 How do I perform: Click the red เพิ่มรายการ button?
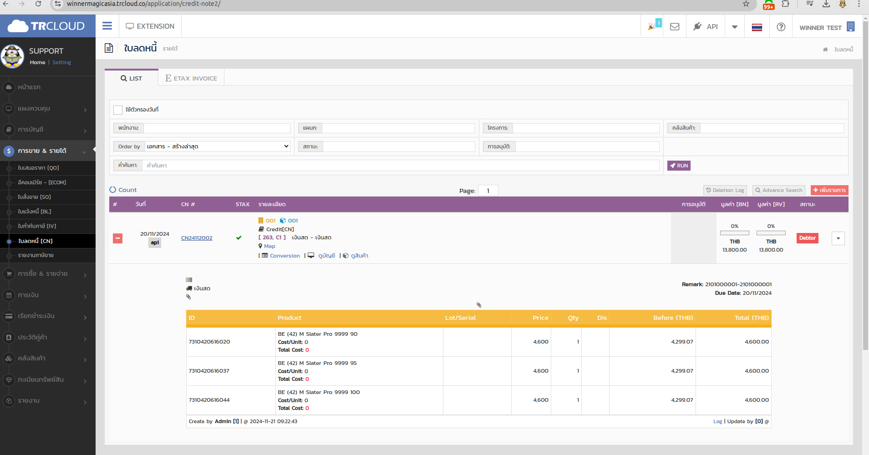pyautogui.click(x=829, y=190)
